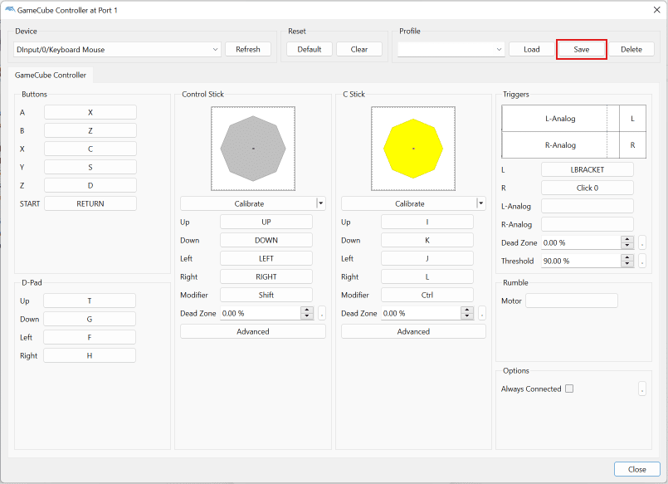Click the small options button beside Always Connected
The width and height of the screenshot is (668, 484).
[642, 389]
